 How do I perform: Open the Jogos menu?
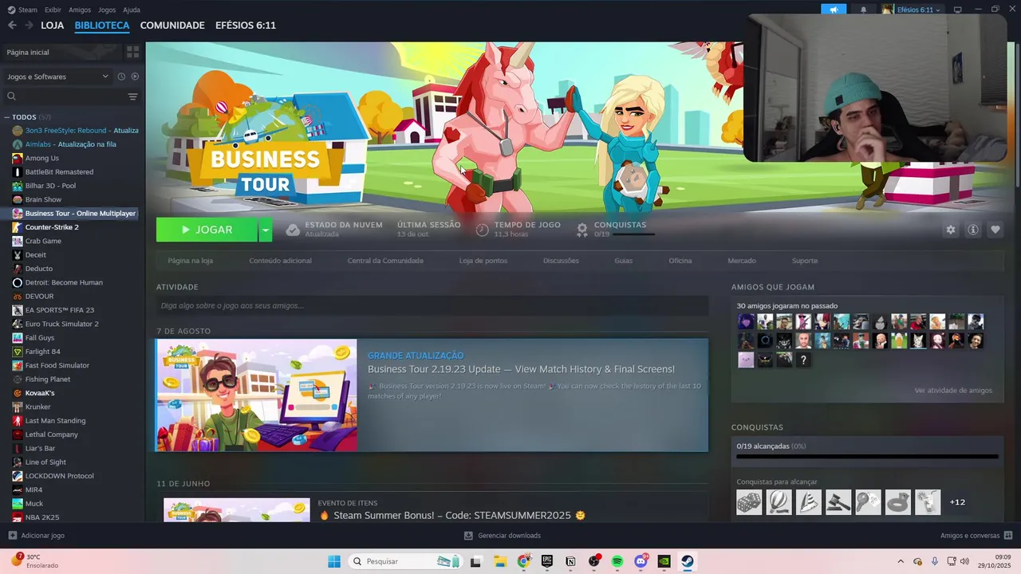pos(106,10)
